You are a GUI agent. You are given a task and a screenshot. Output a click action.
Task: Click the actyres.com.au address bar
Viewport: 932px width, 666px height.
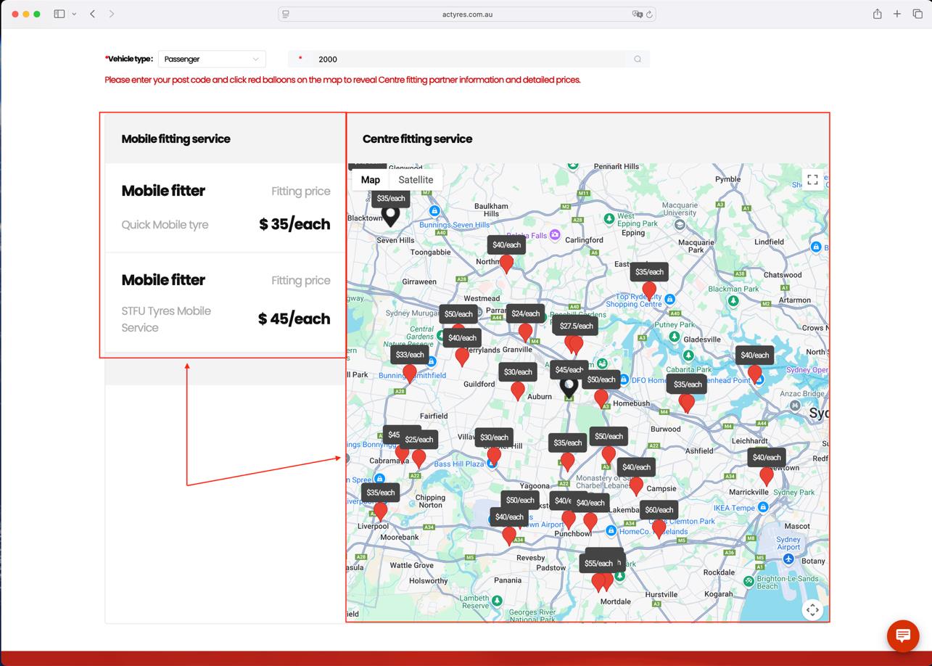click(x=467, y=14)
